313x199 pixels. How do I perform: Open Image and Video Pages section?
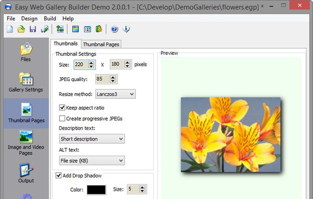click(x=26, y=143)
